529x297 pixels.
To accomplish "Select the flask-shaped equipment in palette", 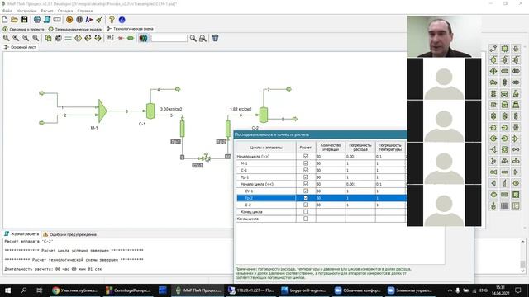I will [x=516, y=93].
